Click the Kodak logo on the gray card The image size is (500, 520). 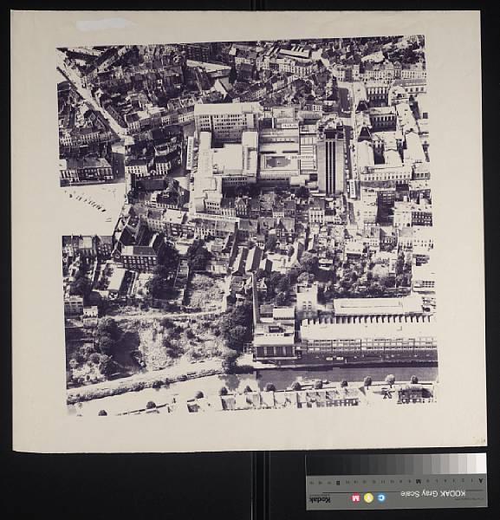(x=320, y=499)
